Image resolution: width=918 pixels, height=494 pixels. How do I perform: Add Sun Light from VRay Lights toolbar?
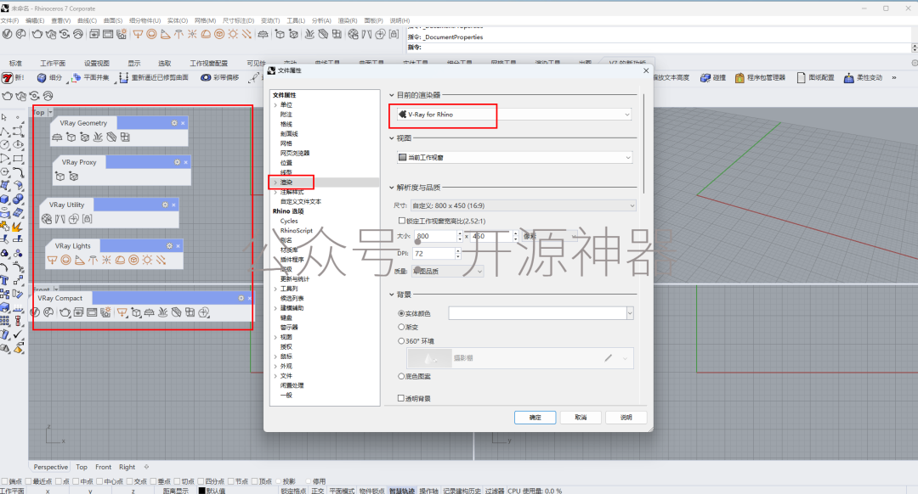[x=147, y=260]
